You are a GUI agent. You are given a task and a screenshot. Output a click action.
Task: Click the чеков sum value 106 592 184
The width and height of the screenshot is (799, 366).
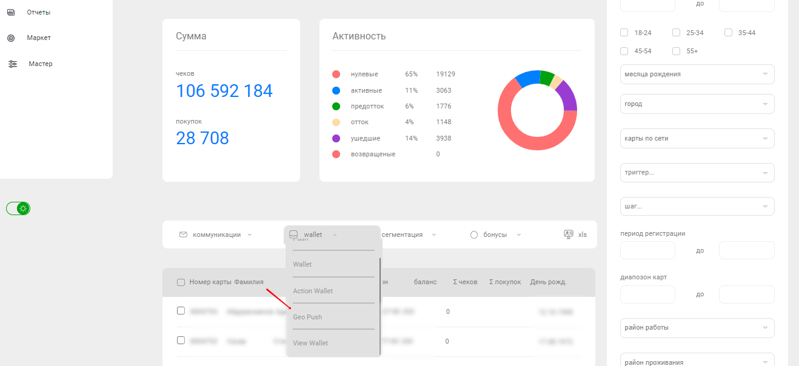224,91
